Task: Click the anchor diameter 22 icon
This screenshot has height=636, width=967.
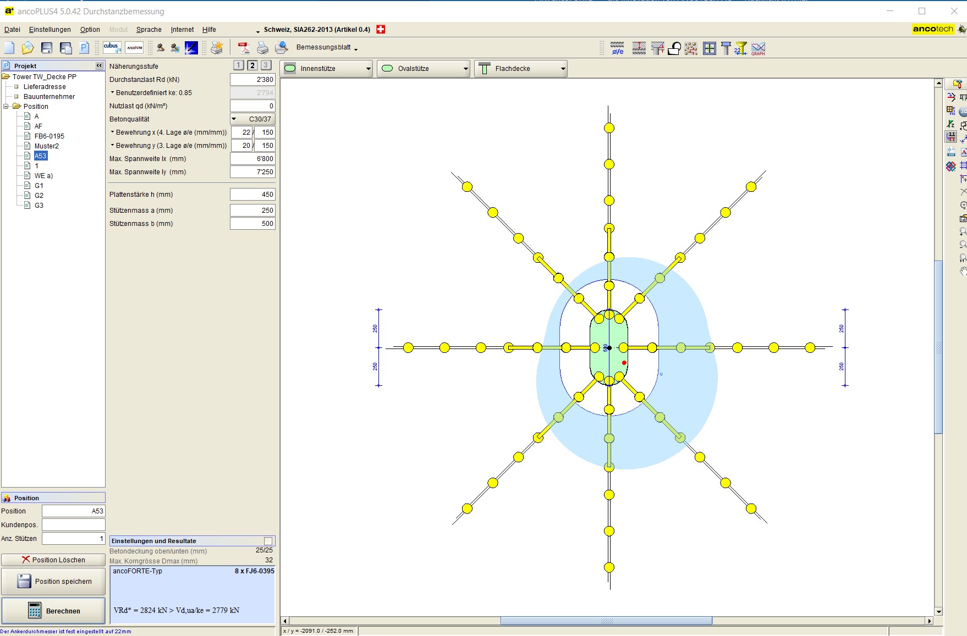Action: pos(741,48)
